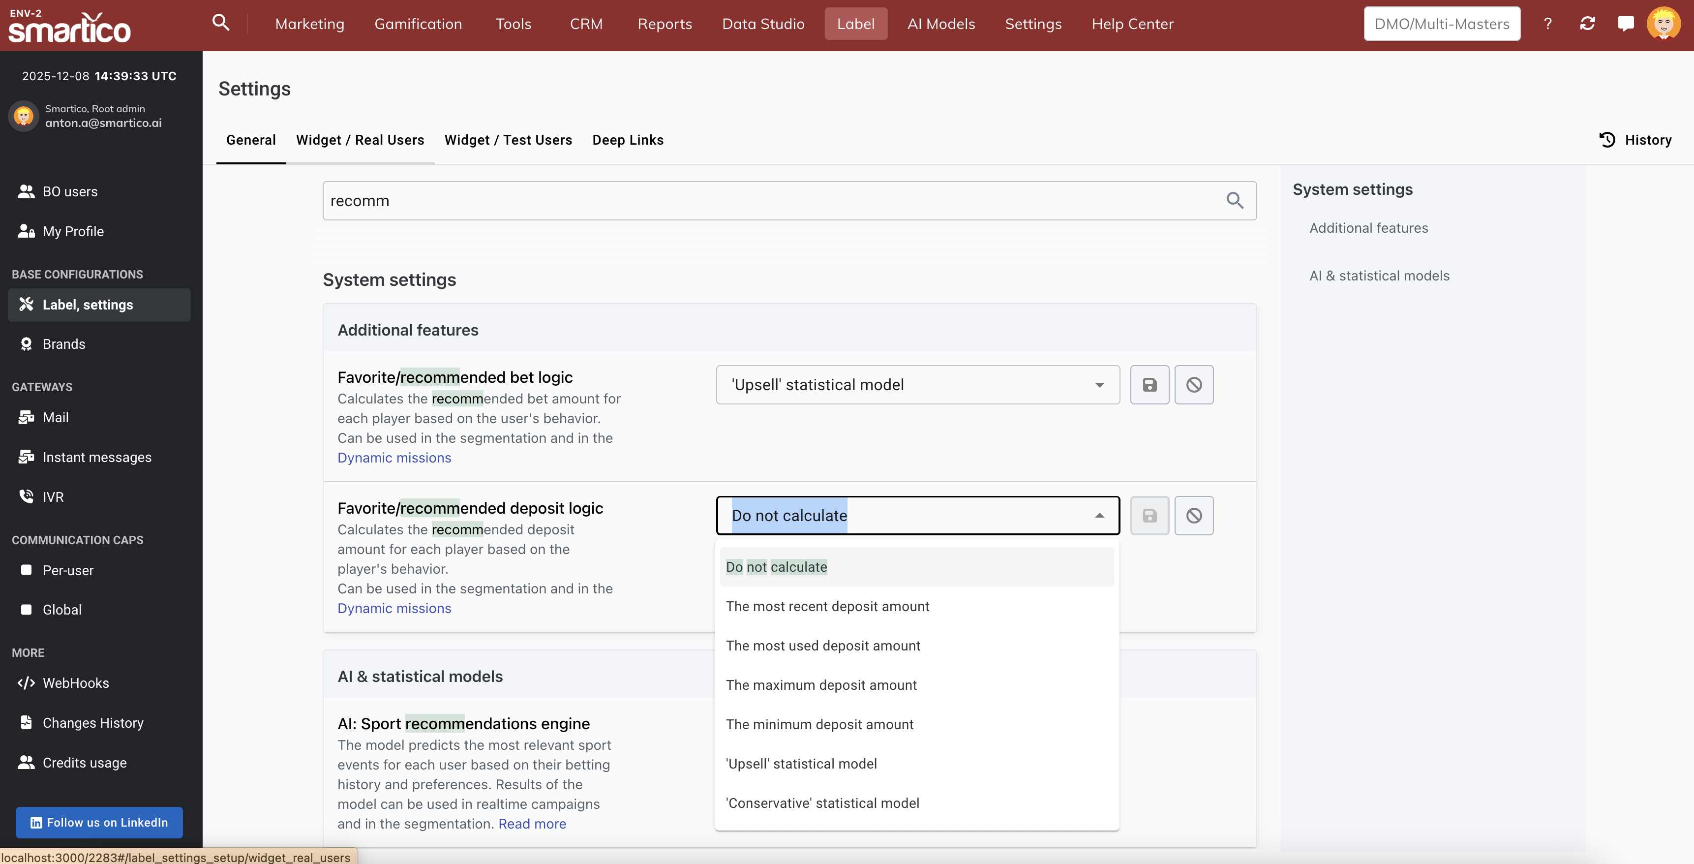Open Dynamic missions link under bet logic
1694x864 pixels.
point(394,458)
